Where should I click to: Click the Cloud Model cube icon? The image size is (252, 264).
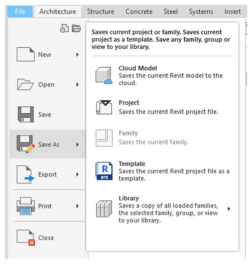104,75
